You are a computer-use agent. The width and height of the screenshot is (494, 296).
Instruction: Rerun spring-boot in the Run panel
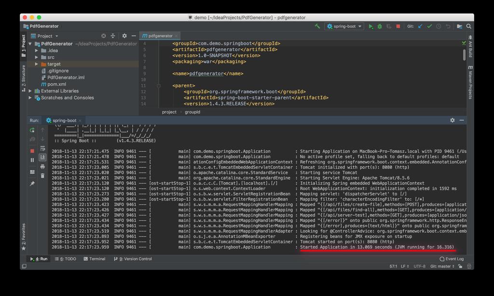tap(32, 130)
